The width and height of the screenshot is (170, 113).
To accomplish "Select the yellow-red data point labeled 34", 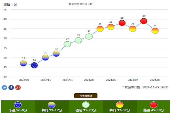I will [155, 31].
